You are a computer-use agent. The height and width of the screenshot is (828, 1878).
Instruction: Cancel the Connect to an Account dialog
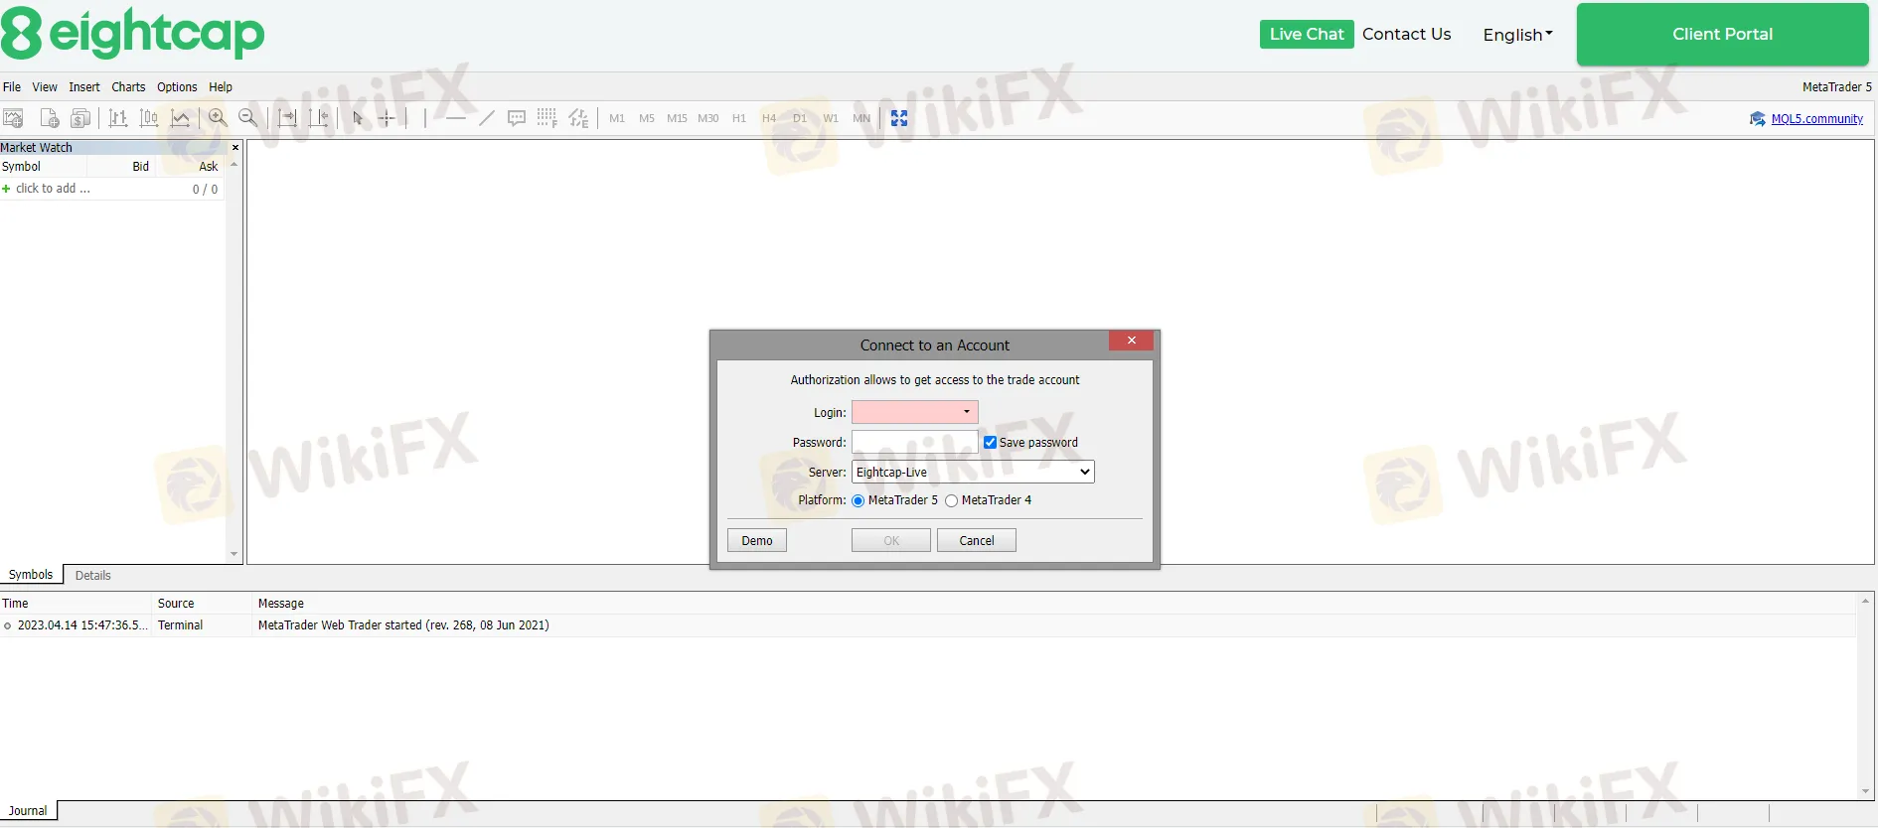(x=977, y=540)
